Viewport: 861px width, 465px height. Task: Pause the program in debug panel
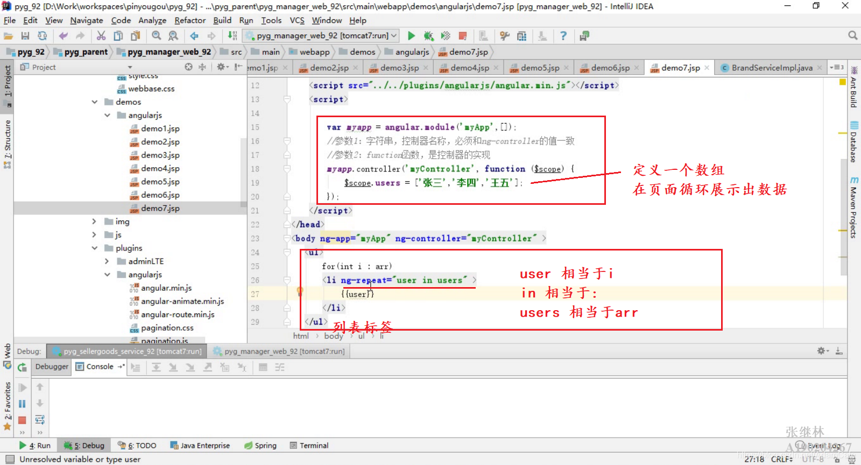coord(22,403)
